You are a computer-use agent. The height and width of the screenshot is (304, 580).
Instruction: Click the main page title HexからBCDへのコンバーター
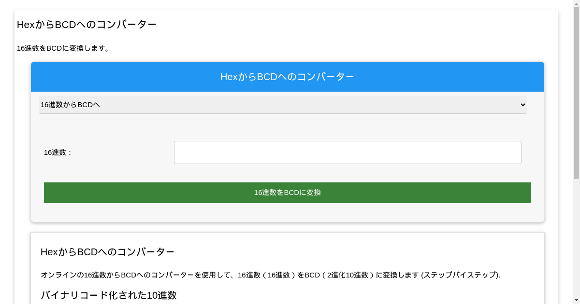[x=86, y=24]
